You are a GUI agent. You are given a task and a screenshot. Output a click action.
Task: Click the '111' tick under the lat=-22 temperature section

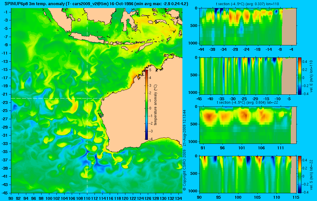[281, 148]
